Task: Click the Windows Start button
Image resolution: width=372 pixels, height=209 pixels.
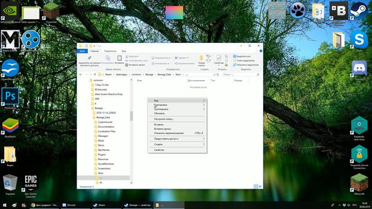Action: click(x=5, y=205)
